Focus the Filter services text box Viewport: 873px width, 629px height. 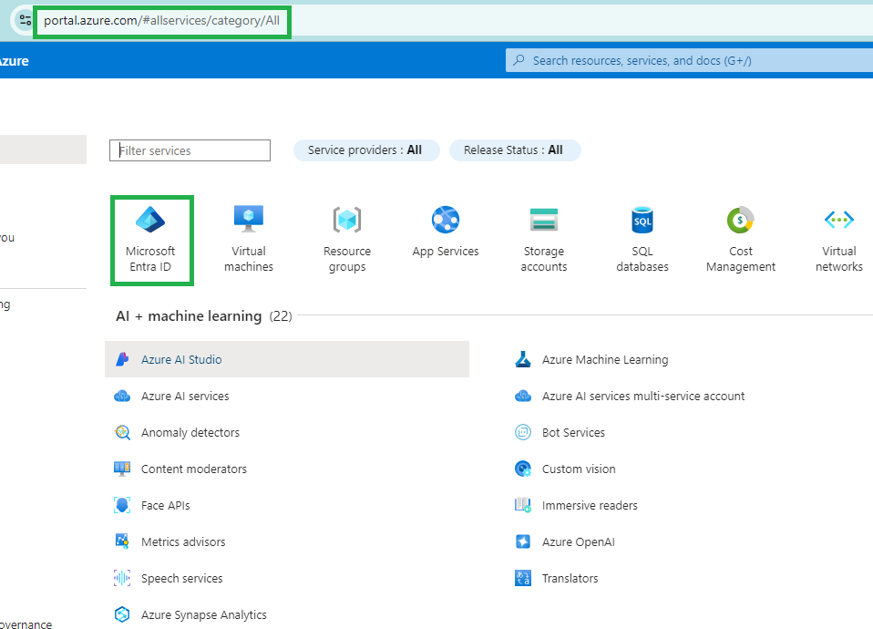click(x=190, y=150)
